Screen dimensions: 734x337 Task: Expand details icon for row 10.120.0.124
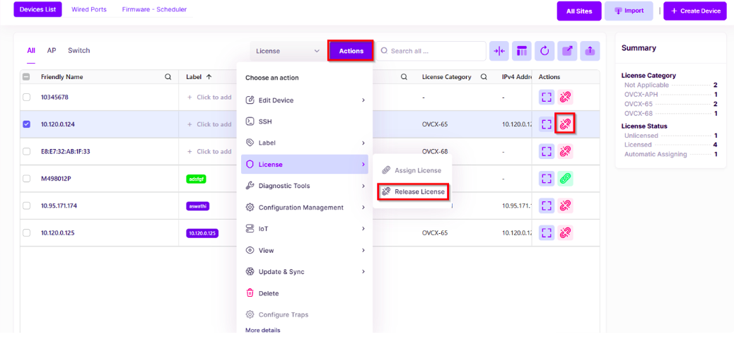click(x=547, y=124)
